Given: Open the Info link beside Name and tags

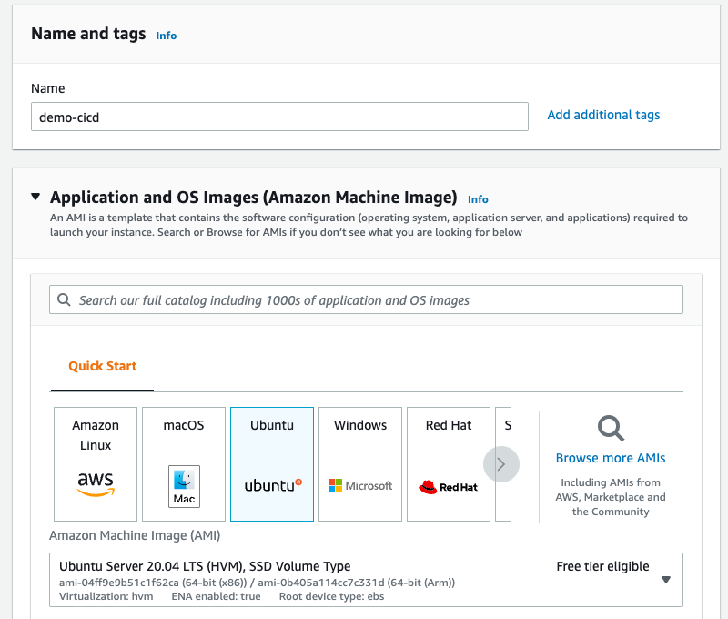Looking at the screenshot, I should tap(166, 36).
